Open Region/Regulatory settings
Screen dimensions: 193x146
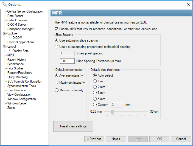tap(20, 73)
